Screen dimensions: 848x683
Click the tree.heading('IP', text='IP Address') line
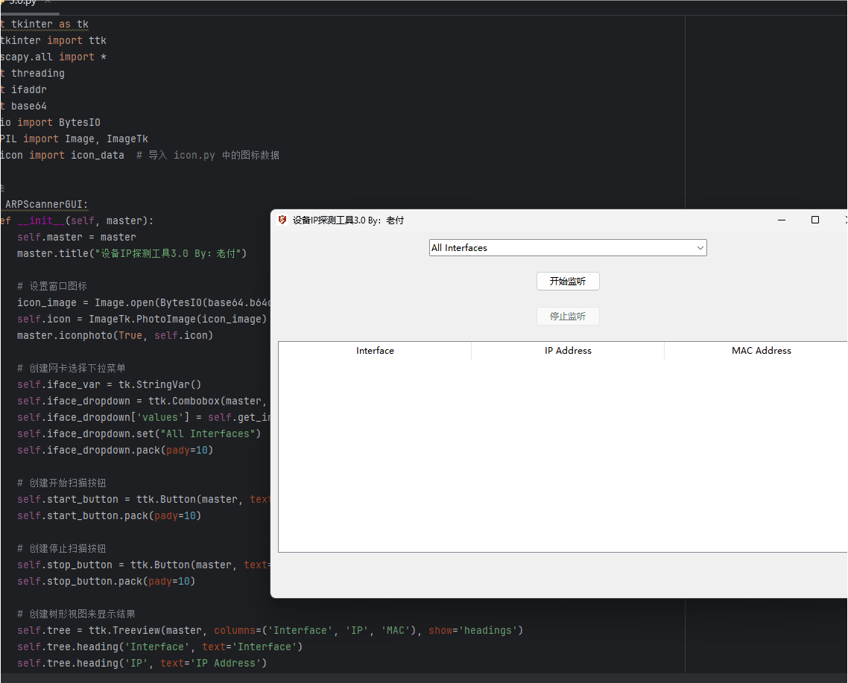tap(142, 663)
